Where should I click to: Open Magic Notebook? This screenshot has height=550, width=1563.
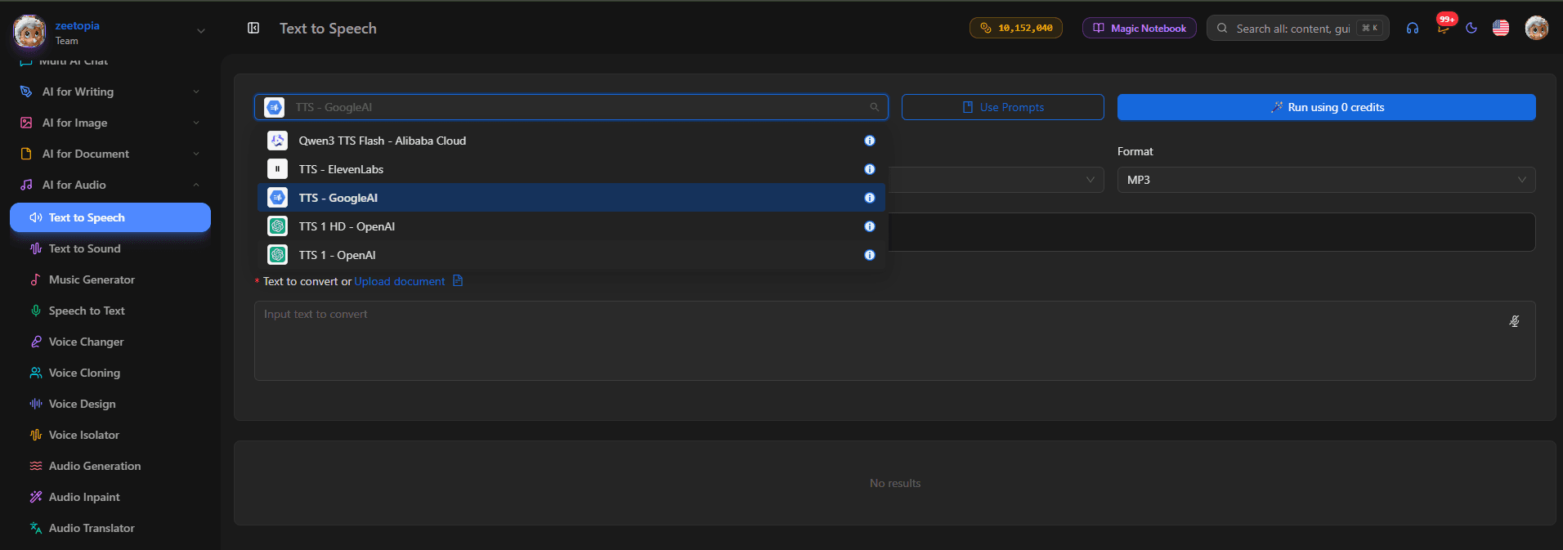(x=1140, y=28)
